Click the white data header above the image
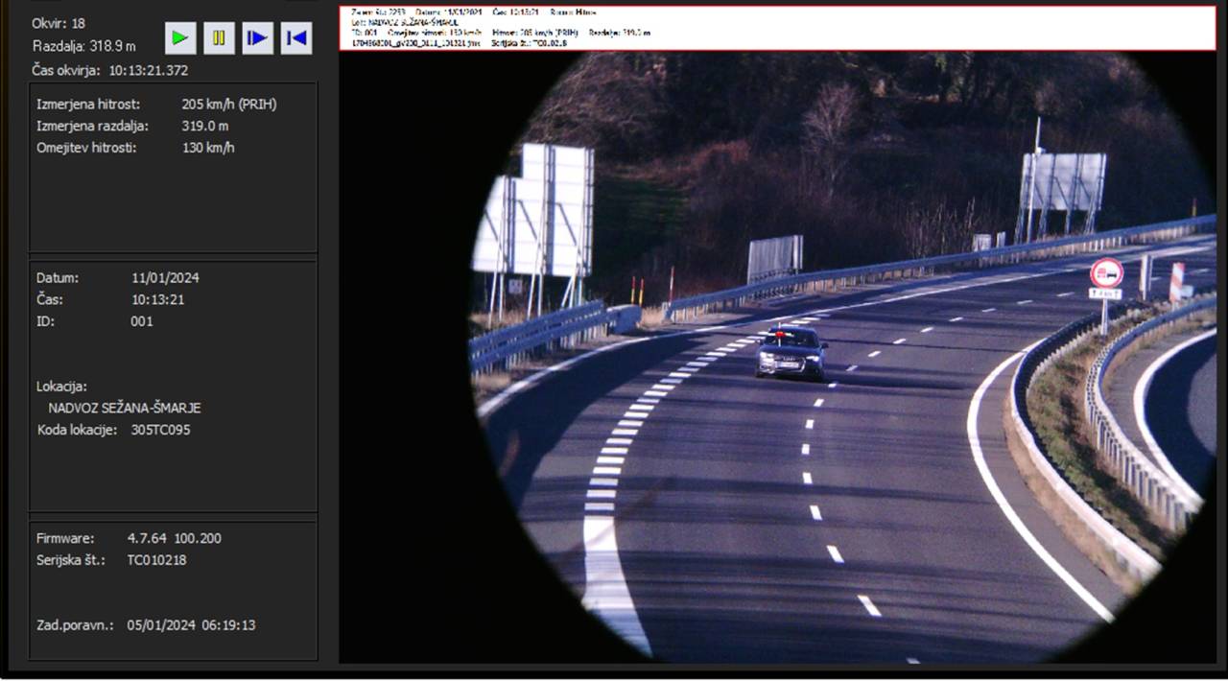1228x681 pixels. pos(777,28)
